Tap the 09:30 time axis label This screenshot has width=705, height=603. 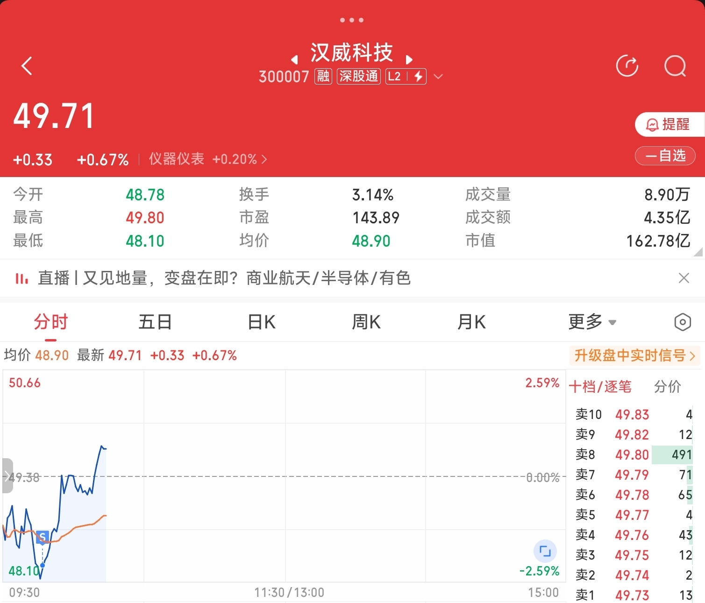tap(24, 593)
